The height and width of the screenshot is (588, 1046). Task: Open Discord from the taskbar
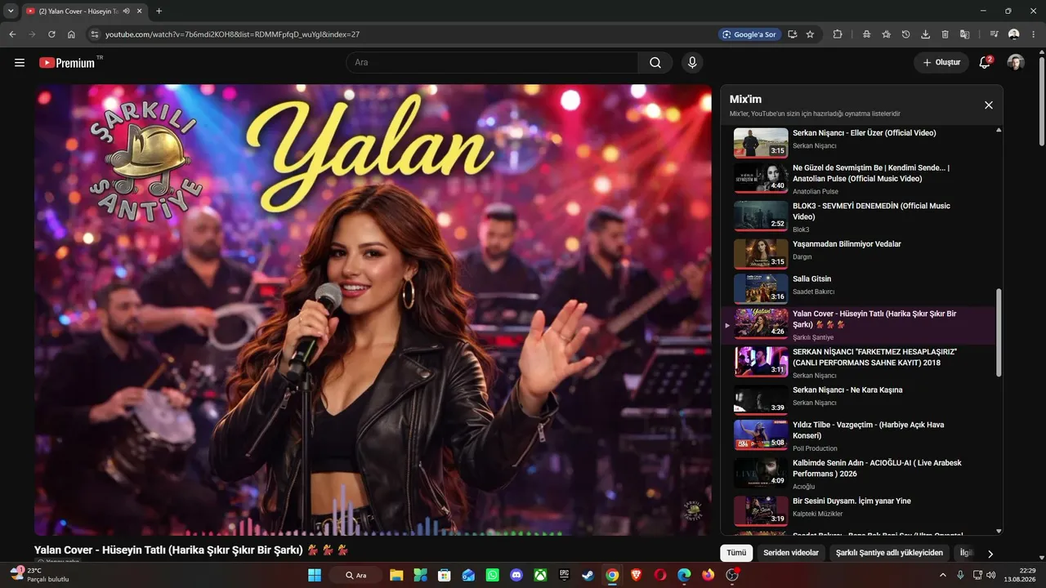[x=516, y=575]
